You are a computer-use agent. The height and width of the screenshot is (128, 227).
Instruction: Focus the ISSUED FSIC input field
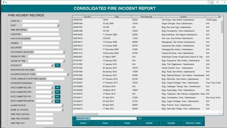(113, 118)
